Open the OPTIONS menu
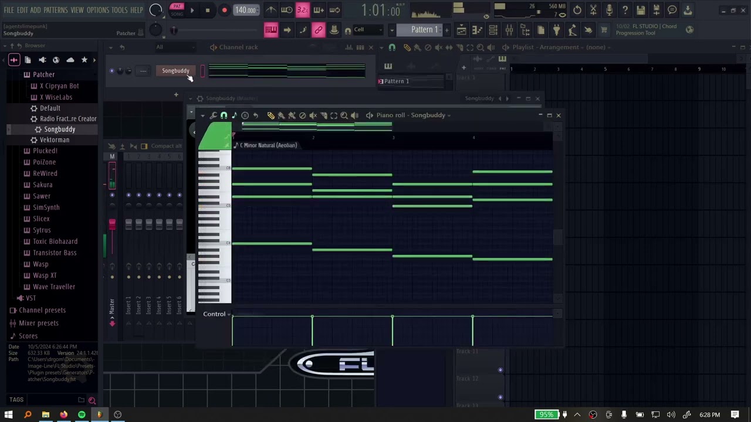Screen dimensions: 751x422 click(98, 11)
